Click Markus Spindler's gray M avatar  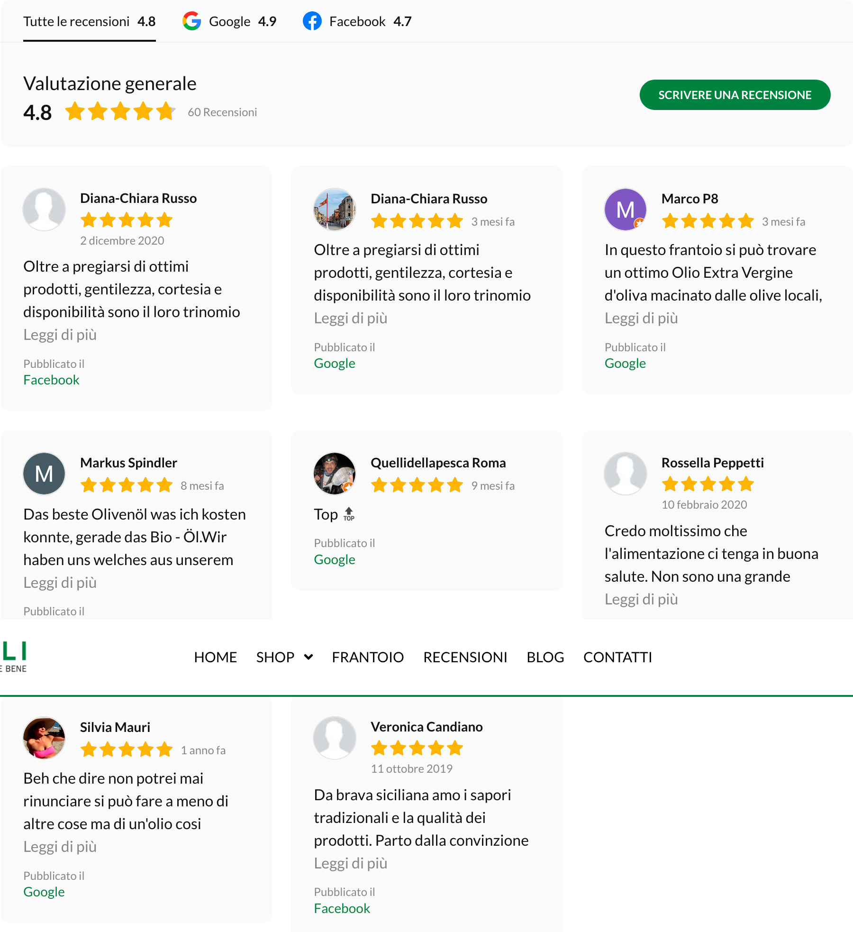click(44, 474)
